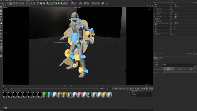
Task: Click the red Record Active Objects button
Action: (131, 89)
